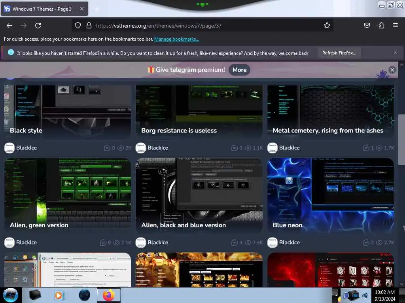Click the taskbar clock showing 10:02 AM

385,295
